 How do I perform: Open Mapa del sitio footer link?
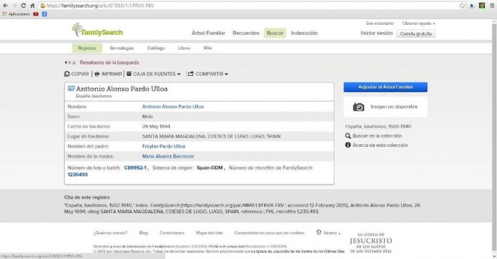pos(209,233)
